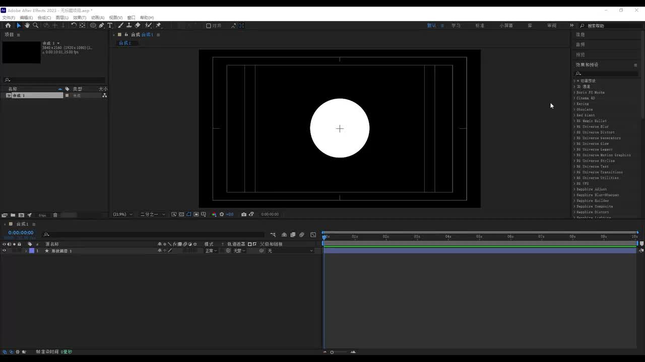645x362 pixels.
Task: Switch to the 标准 workspace
Action: coord(480,26)
